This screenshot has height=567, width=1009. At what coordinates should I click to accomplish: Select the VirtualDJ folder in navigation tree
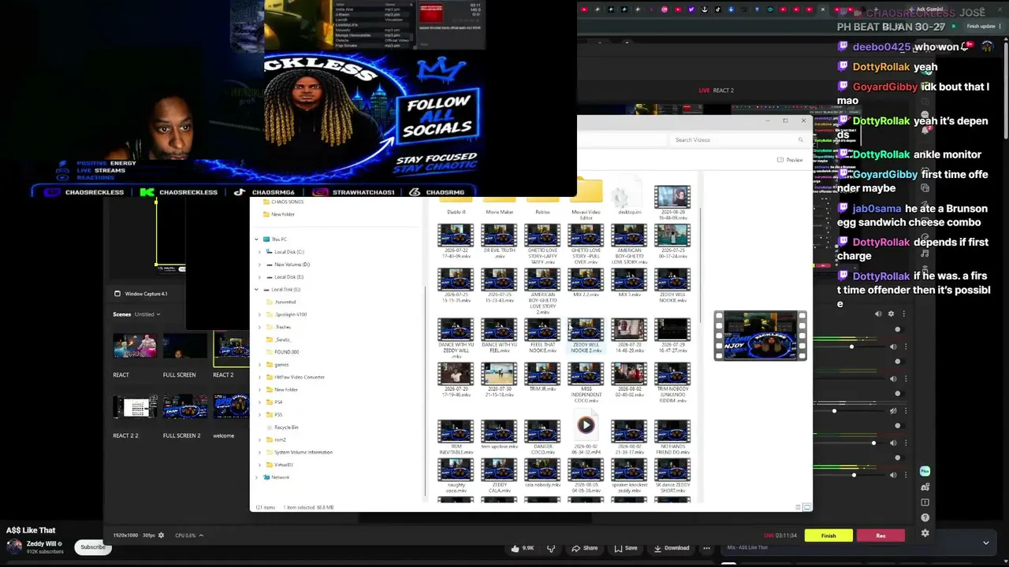(279, 465)
